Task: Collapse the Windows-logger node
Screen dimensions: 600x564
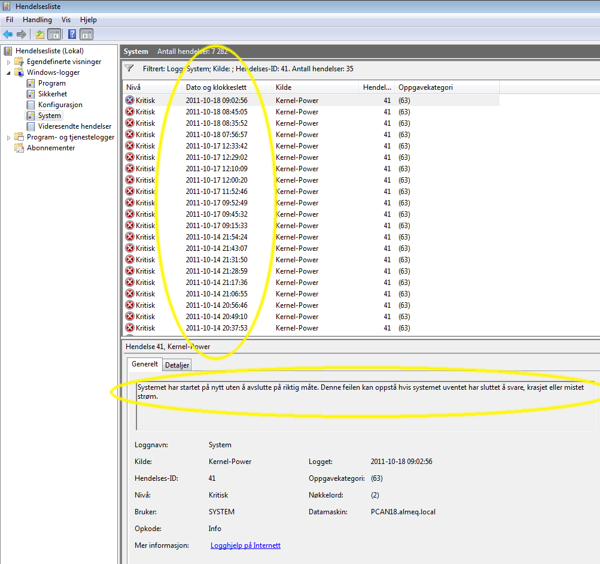Action: click(8, 72)
